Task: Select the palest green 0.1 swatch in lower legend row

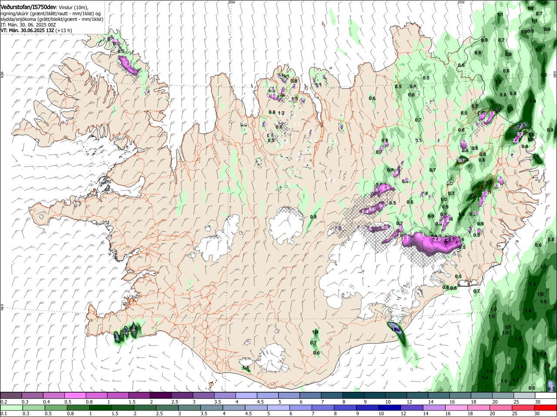Action: [x=11, y=407]
